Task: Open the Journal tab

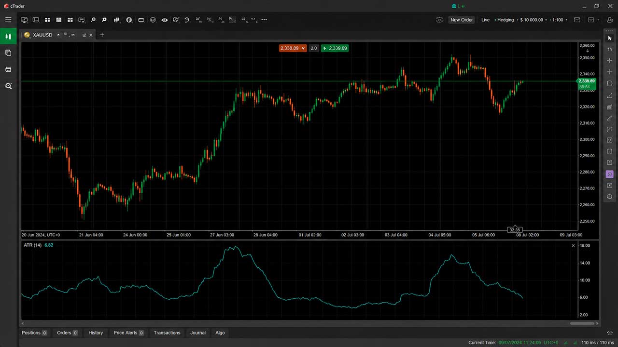Action: pos(198,333)
